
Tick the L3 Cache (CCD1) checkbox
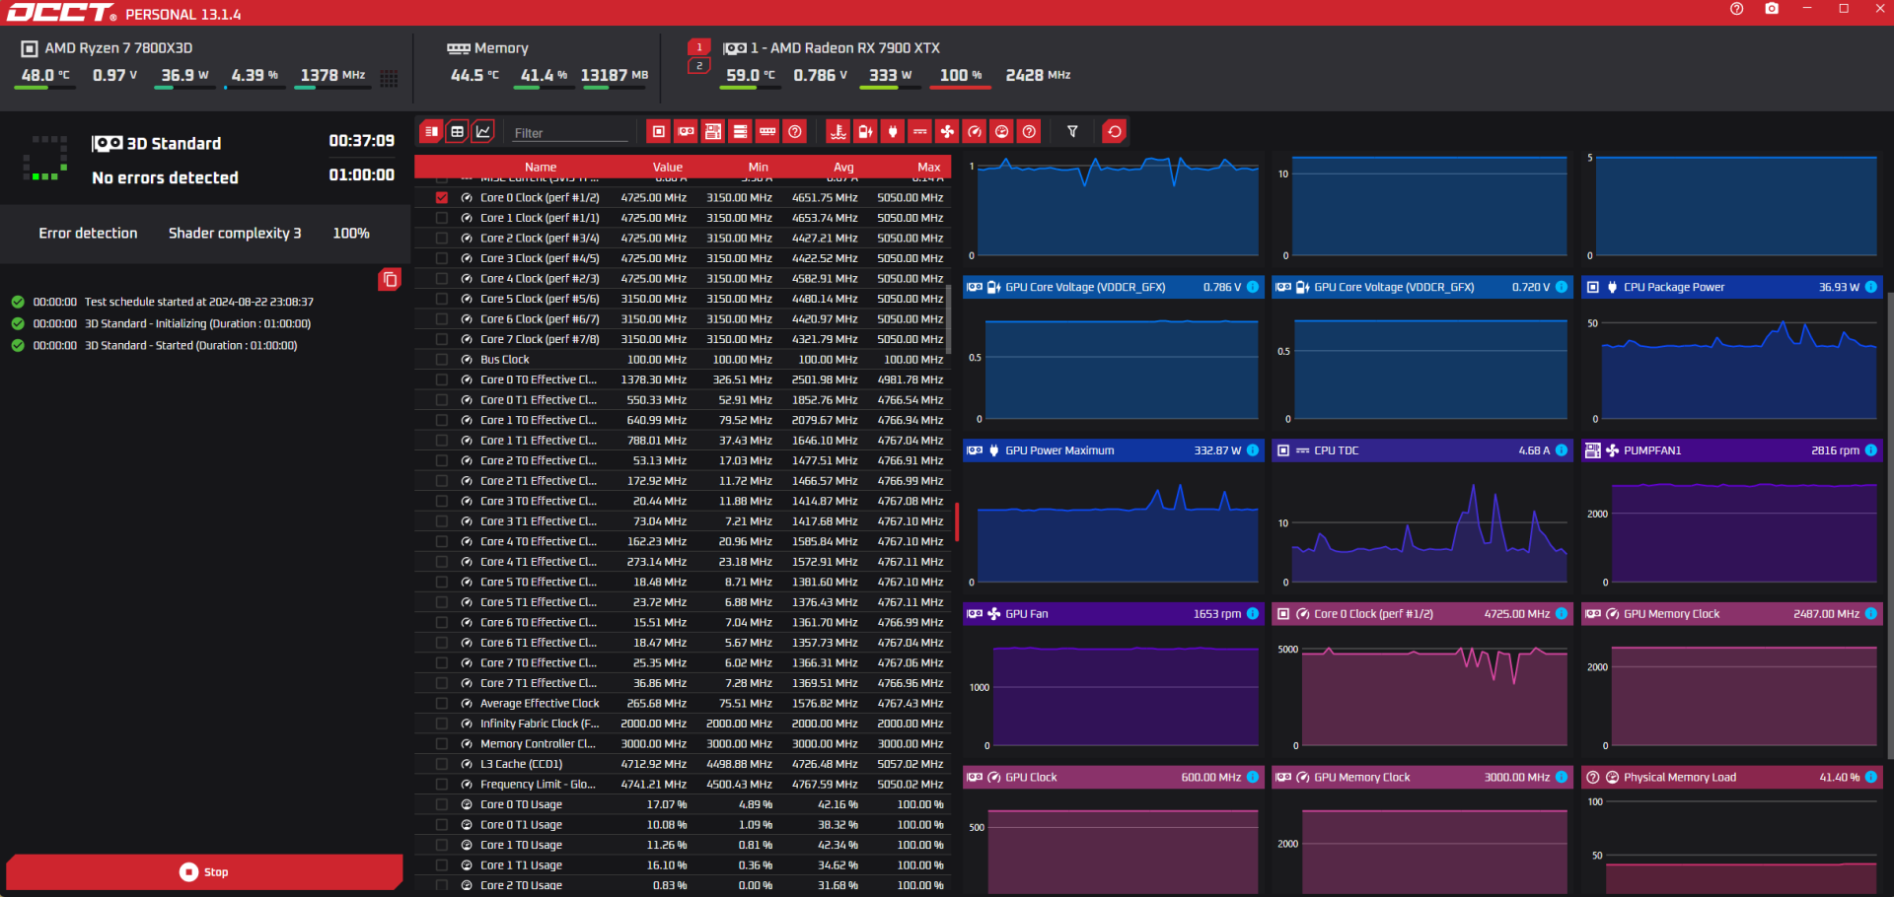441,764
